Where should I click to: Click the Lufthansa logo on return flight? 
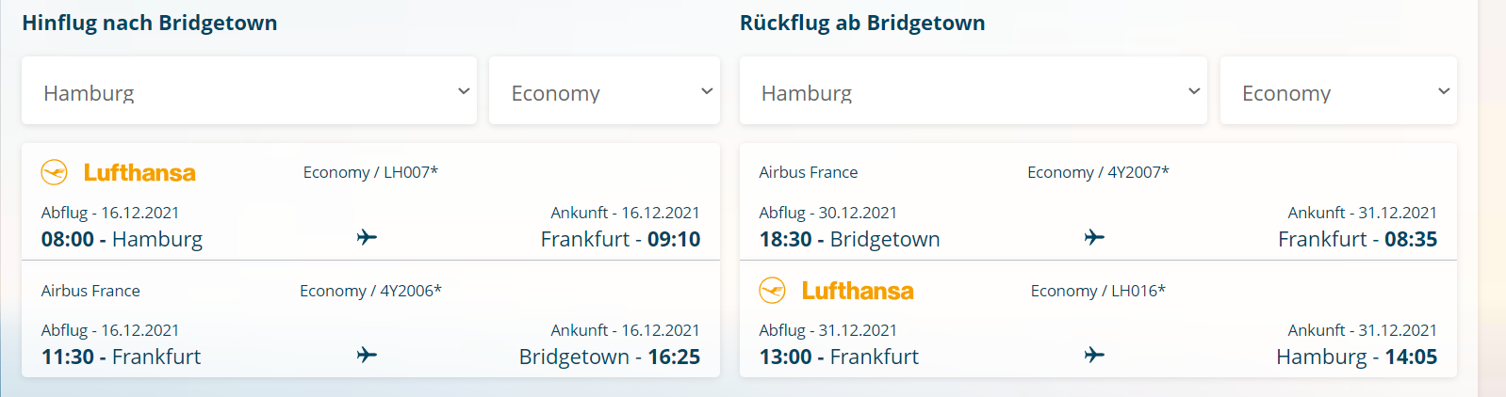(x=837, y=292)
